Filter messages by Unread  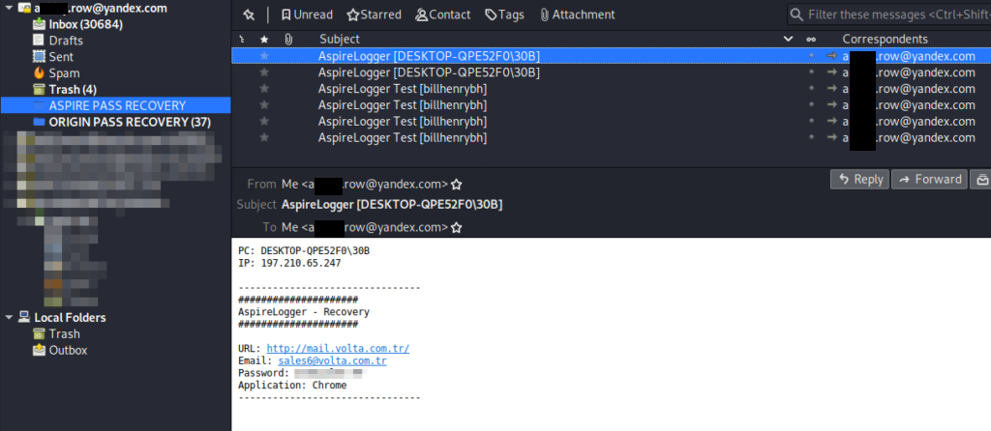(x=307, y=14)
